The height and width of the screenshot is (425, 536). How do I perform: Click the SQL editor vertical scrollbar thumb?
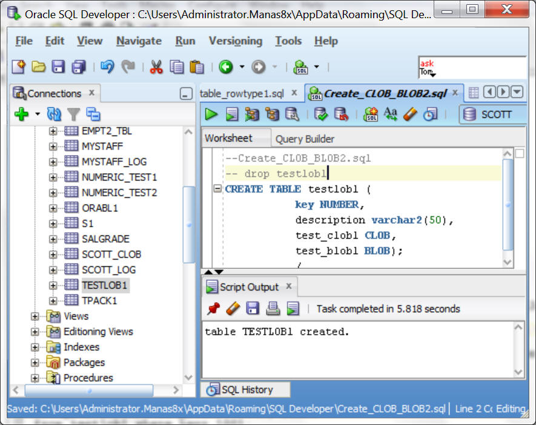coord(508,205)
